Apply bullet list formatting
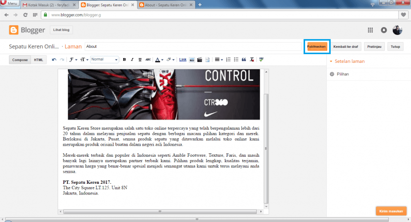Viewport: 411px width, 222px height. click(236, 59)
